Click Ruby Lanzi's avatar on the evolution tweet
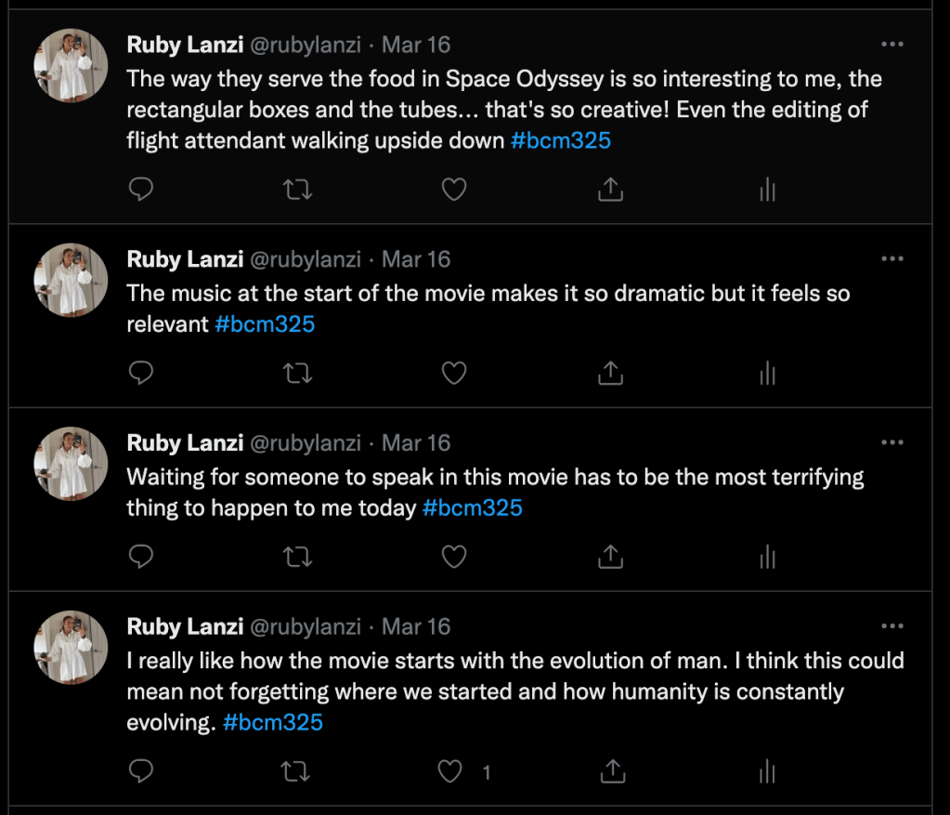This screenshot has width=950, height=815. (x=71, y=649)
